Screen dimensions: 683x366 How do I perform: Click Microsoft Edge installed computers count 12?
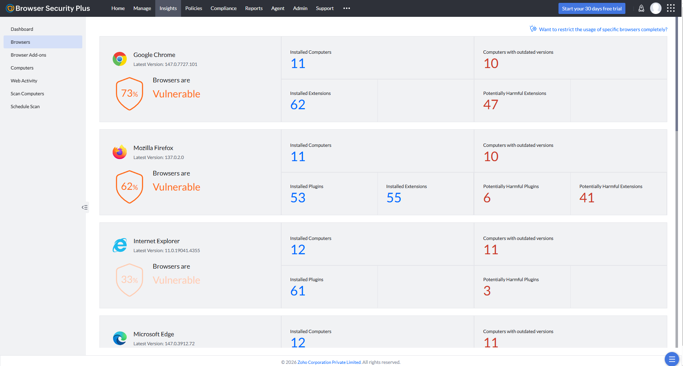click(298, 342)
